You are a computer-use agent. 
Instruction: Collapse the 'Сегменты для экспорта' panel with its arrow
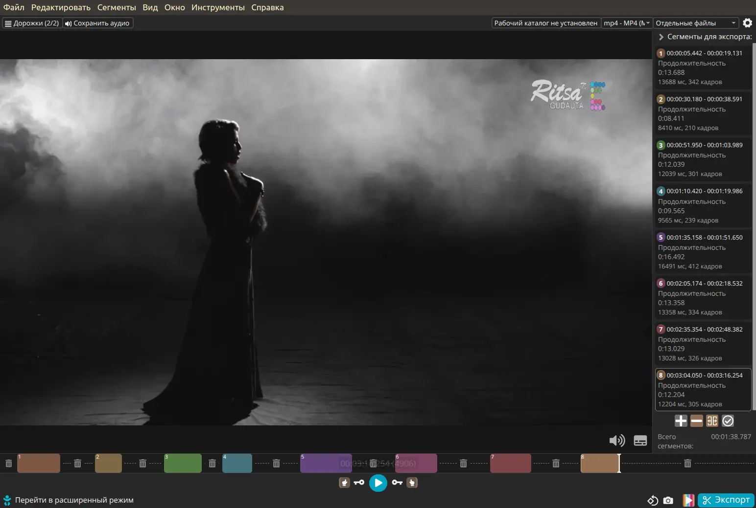(x=661, y=37)
